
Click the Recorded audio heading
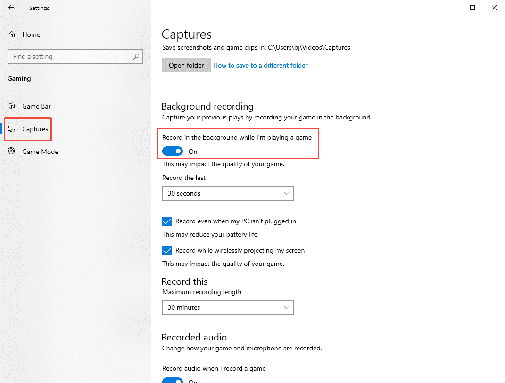(194, 337)
